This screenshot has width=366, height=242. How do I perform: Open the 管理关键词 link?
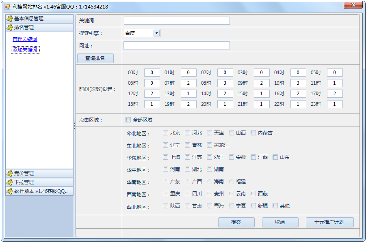pos(25,39)
